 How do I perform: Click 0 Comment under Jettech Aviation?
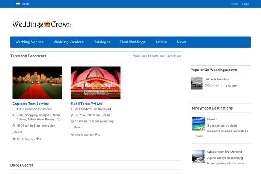(212, 85)
